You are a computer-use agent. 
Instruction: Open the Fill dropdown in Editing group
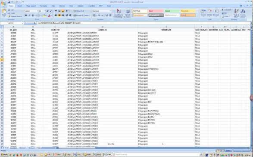pos(225,13)
